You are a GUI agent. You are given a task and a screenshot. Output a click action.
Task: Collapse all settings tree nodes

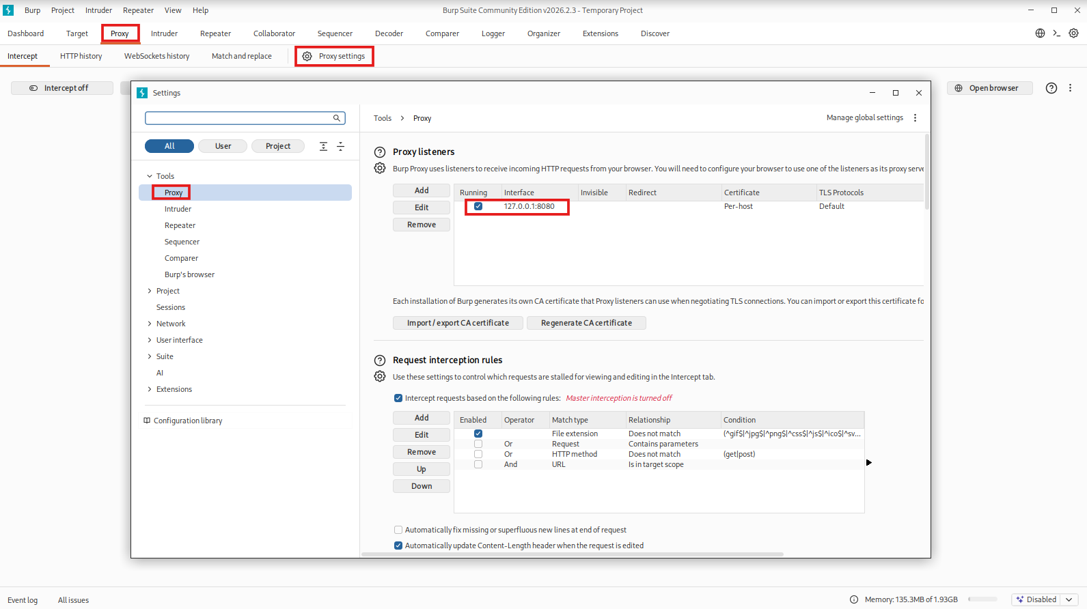(x=341, y=146)
